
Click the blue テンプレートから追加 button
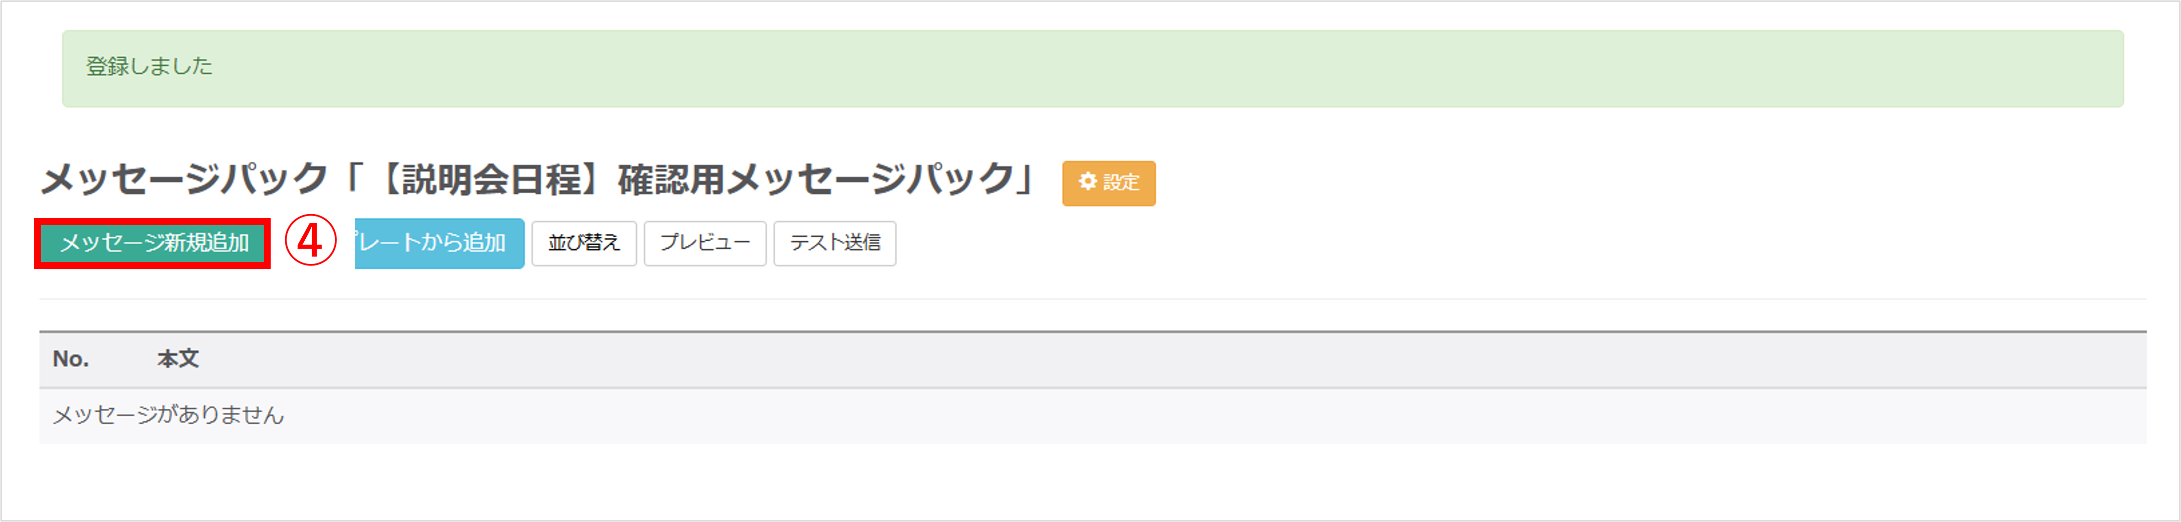click(438, 244)
